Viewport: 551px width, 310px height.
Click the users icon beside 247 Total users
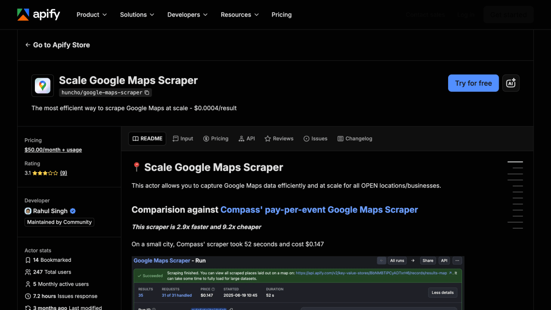[x=28, y=272]
